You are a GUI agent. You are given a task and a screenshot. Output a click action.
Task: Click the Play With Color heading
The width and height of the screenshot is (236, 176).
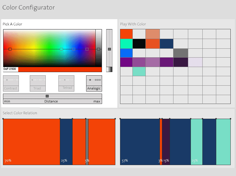tap(133, 24)
